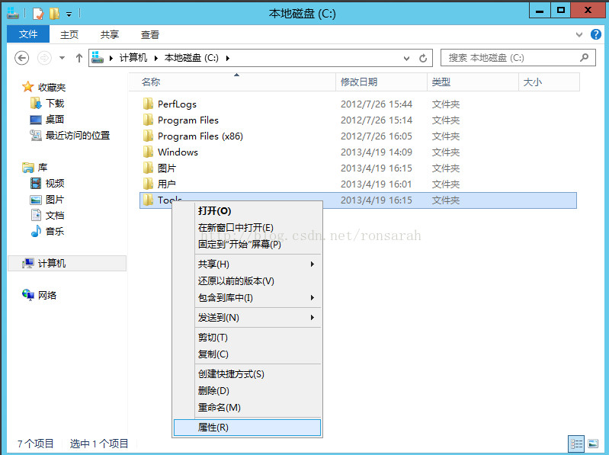Select the Windows folder icon
This screenshot has height=455, width=609.
click(148, 152)
